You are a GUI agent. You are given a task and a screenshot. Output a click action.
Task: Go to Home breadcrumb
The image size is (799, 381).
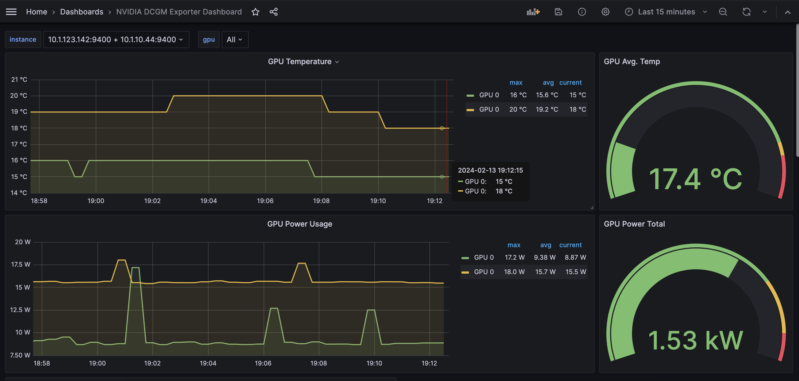37,12
